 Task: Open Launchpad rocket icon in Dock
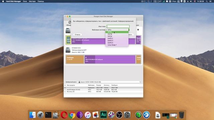40,115
